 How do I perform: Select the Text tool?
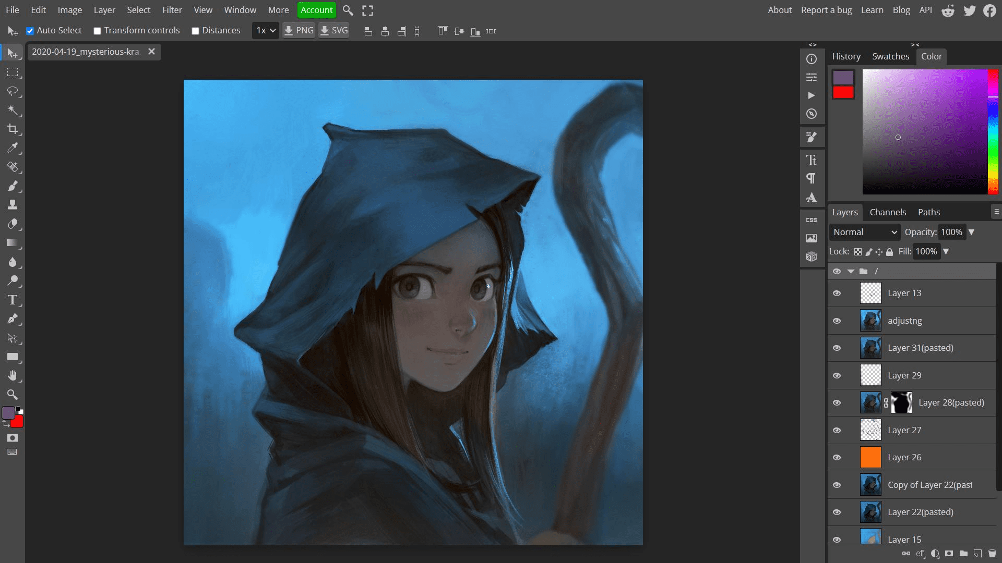point(13,300)
